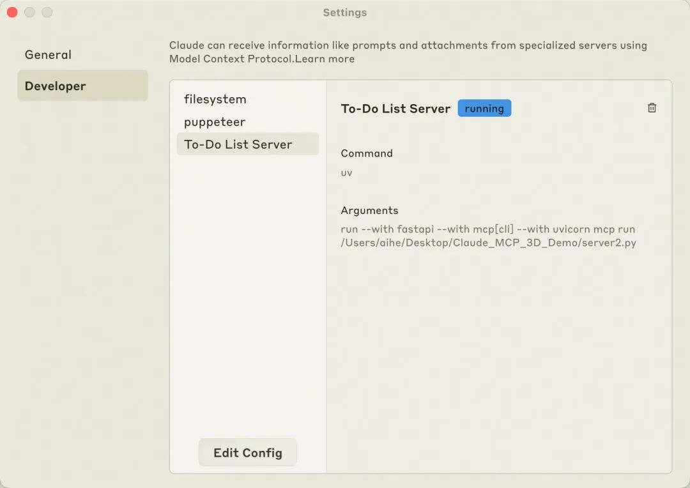Switch to the General settings tab
The width and height of the screenshot is (690, 488).
pos(48,55)
